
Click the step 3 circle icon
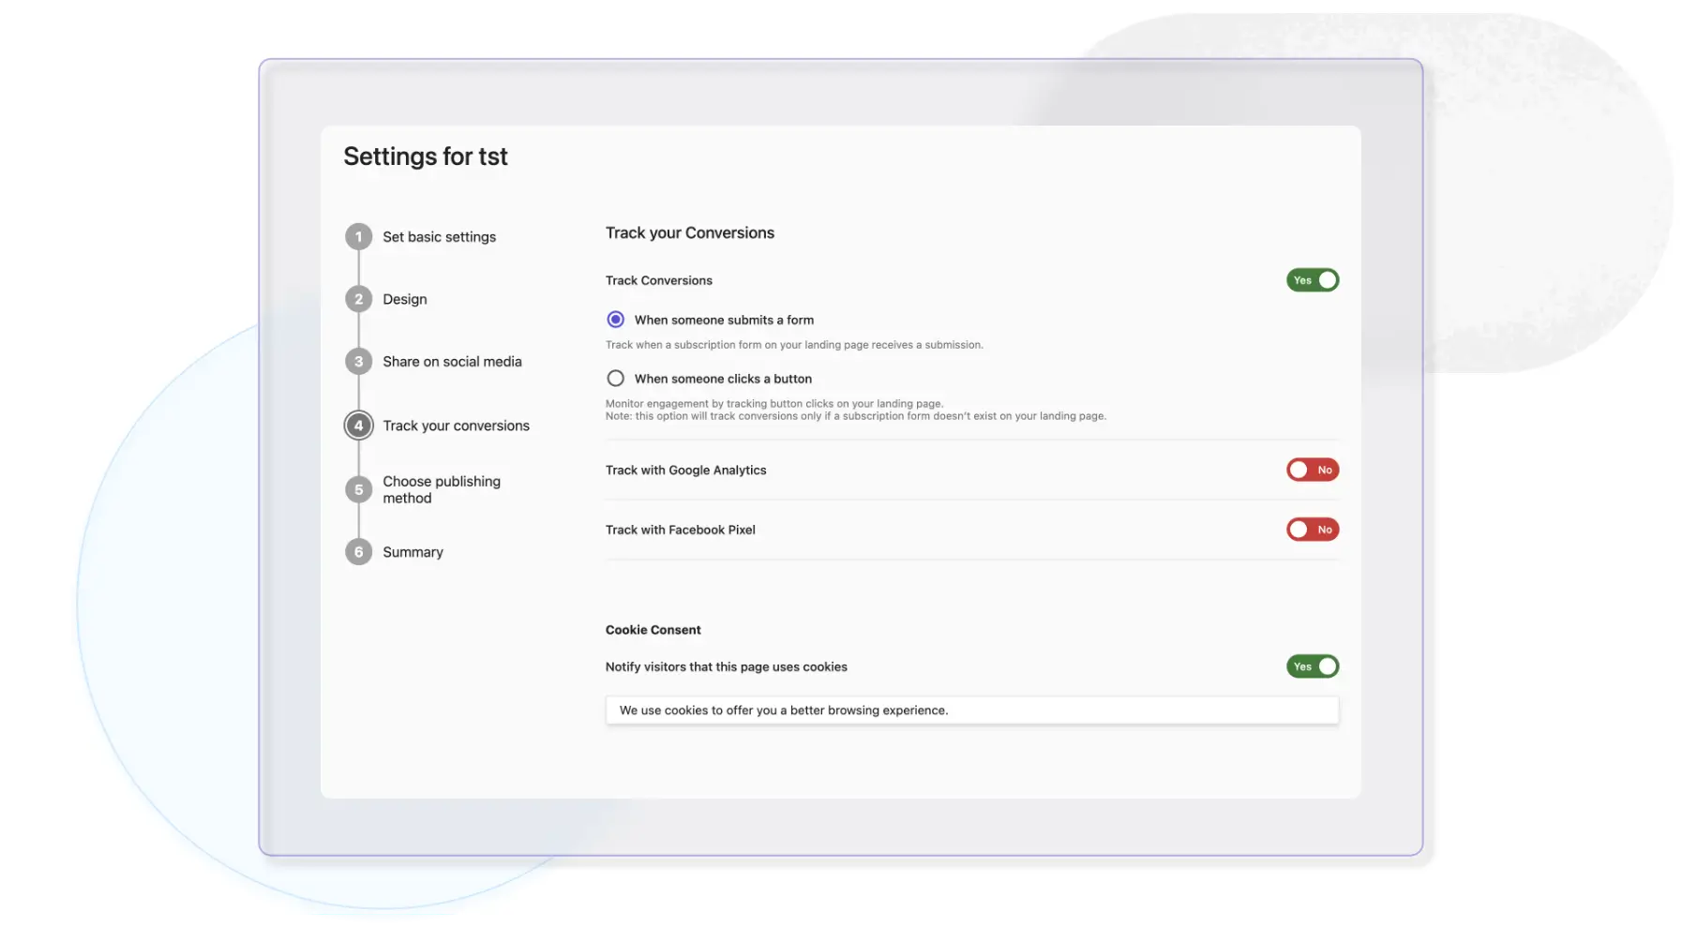point(358,361)
